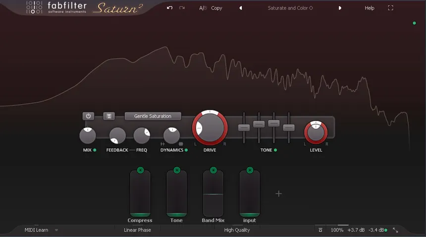Viewport: 426px width, 237px height.
Task: Toggle full screen mode icon
Action: pos(390,8)
